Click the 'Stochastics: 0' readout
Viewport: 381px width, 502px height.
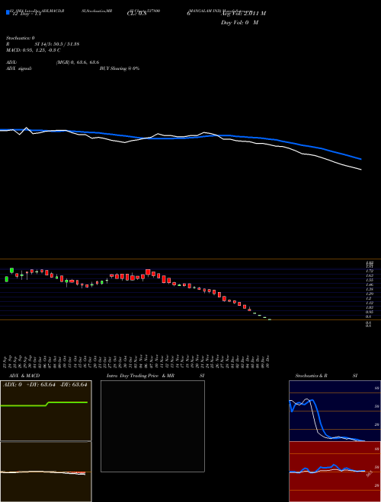21,38
